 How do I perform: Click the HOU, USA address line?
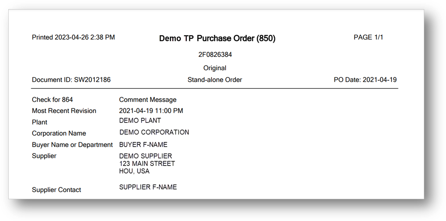click(134, 171)
